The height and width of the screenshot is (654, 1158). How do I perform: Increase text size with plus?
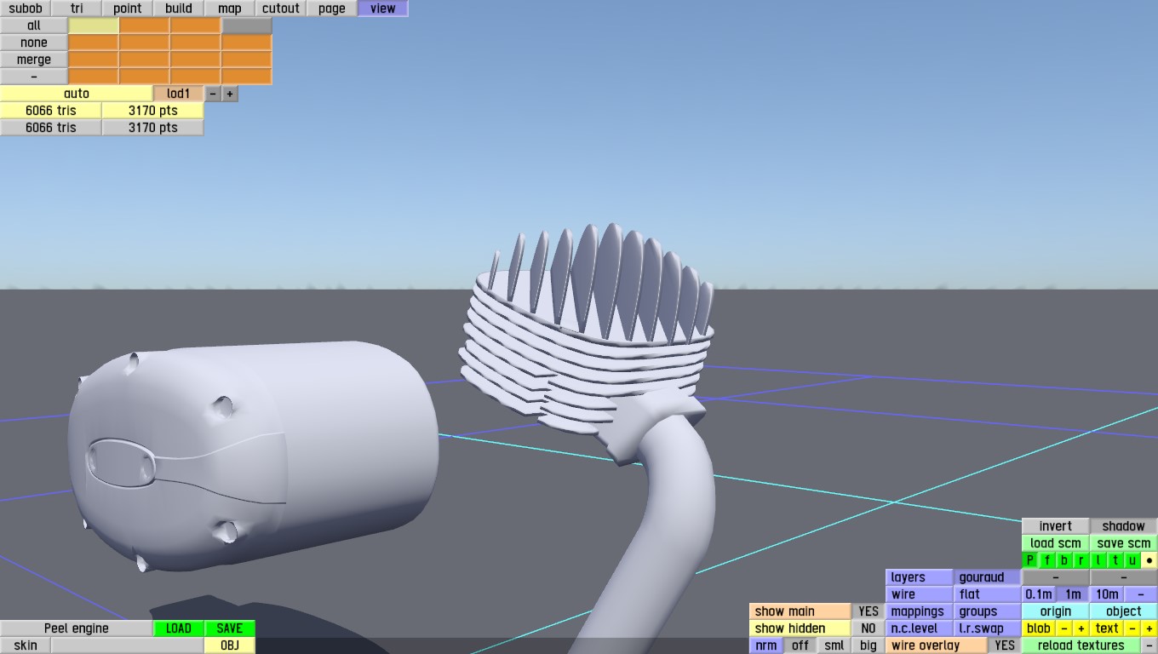click(1149, 628)
